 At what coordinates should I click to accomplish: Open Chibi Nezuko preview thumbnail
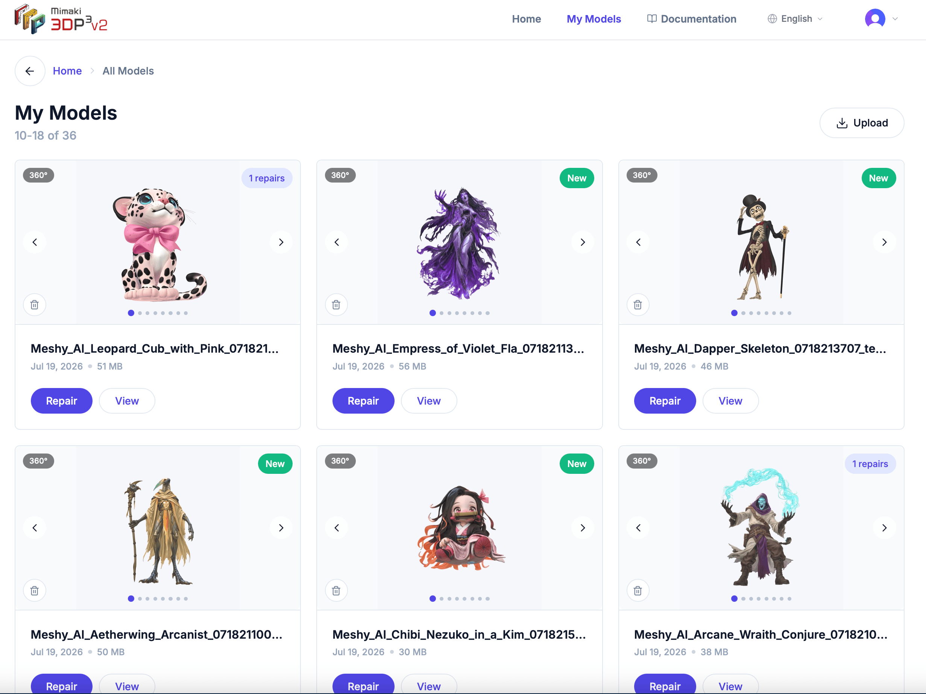(x=460, y=528)
